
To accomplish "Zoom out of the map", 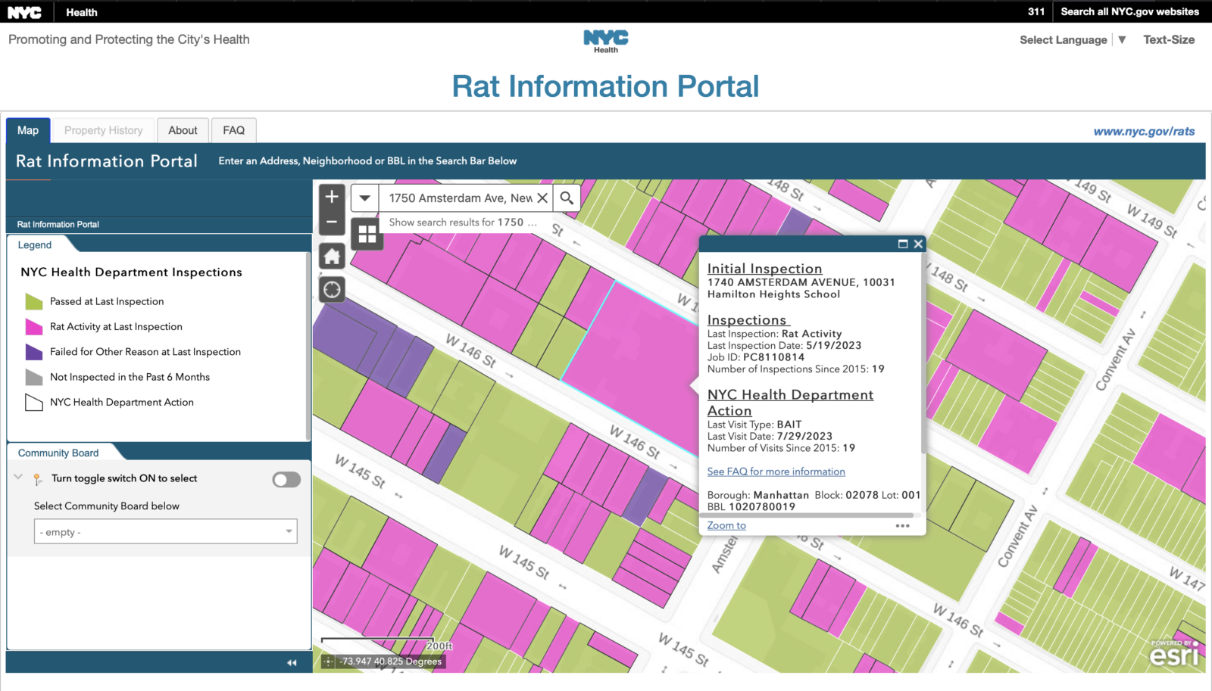I will pyautogui.click(x=332, y=223).
